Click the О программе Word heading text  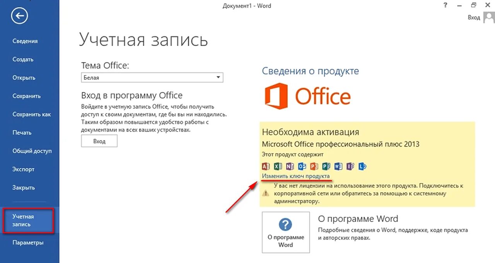pos(358,219)
